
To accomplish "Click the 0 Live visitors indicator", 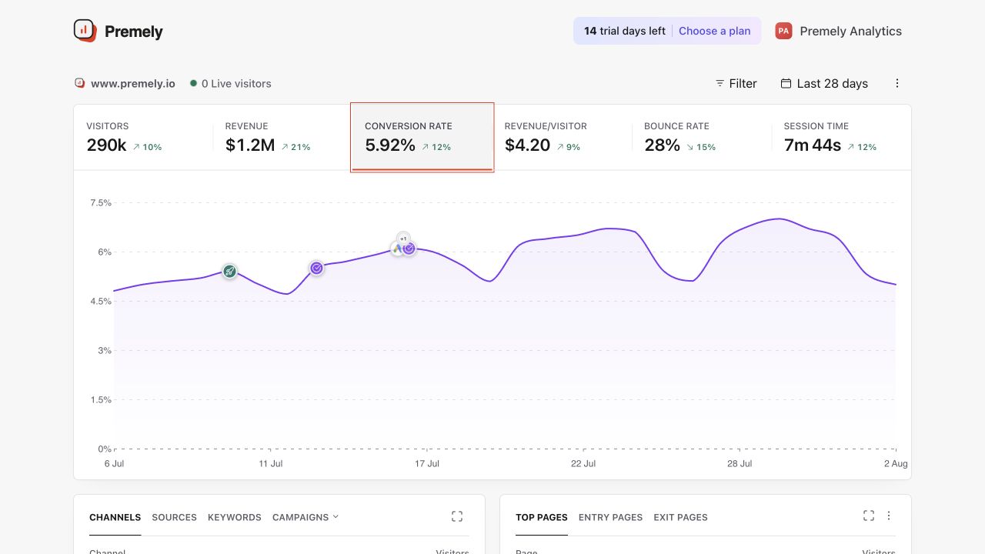I will click(230, 83).
